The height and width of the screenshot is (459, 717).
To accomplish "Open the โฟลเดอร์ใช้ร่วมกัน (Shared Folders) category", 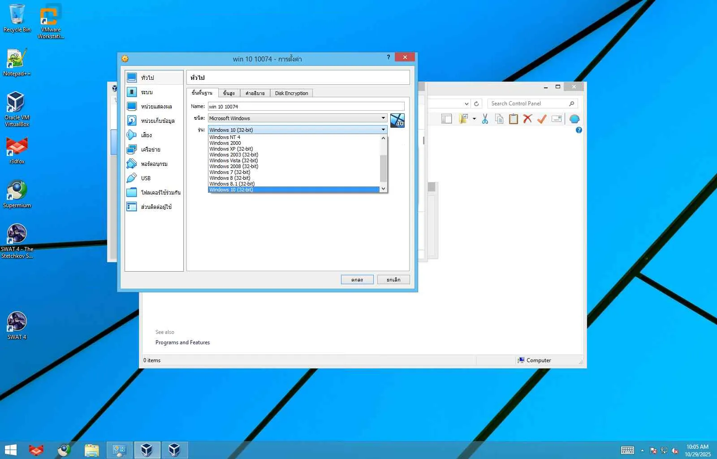I will pos(154,192).
